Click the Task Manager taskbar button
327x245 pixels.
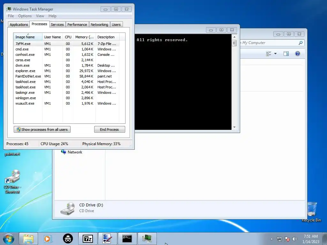pyautogui.click(x=147, y=239)
